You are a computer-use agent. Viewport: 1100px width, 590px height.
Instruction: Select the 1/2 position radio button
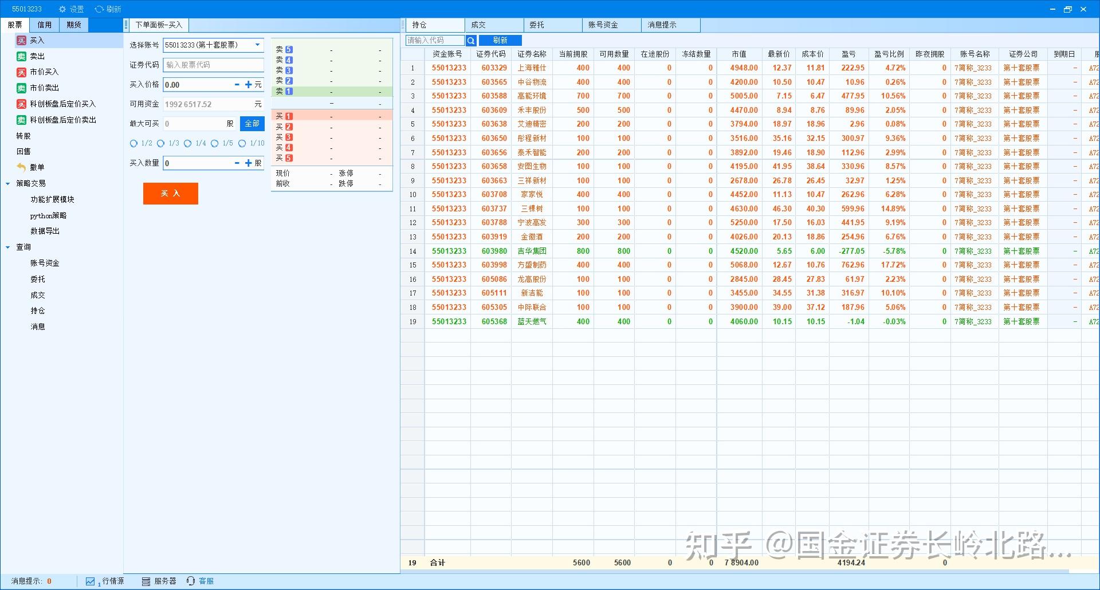pyautogui.click(x=133, y=144)
